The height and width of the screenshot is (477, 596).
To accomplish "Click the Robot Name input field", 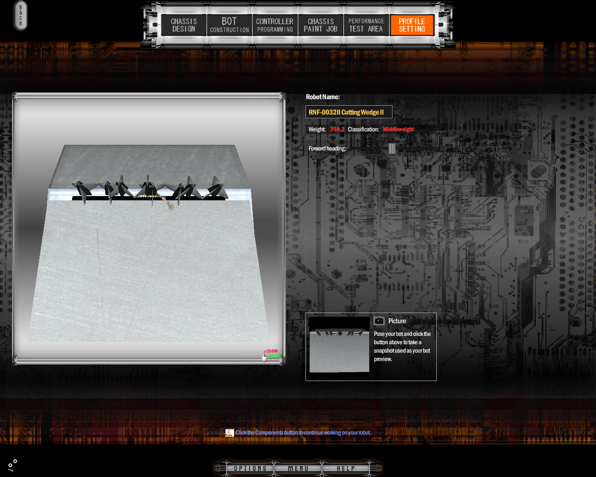I will click(349, 112).
